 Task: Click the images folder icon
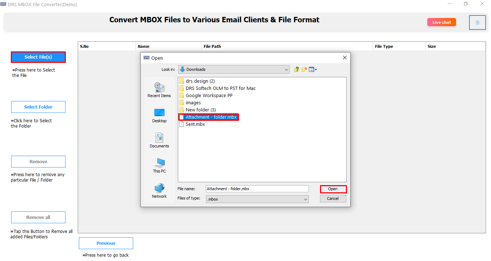pos(181,102)
